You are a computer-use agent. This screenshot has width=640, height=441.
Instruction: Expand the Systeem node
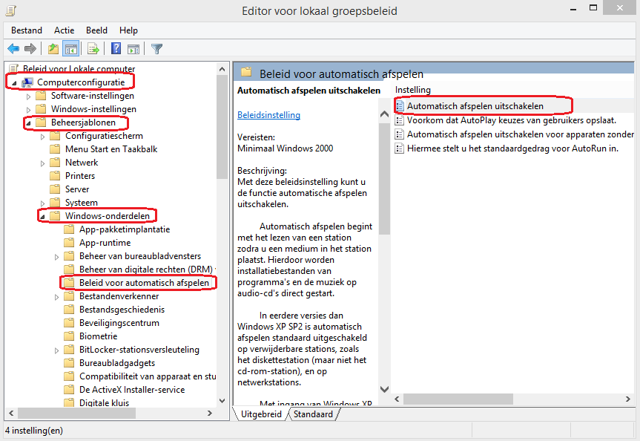(42, 203)
